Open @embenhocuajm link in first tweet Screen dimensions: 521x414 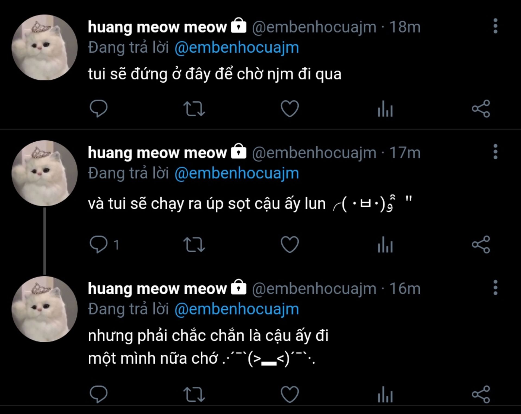pyautogui.click(x=237, y=48)
